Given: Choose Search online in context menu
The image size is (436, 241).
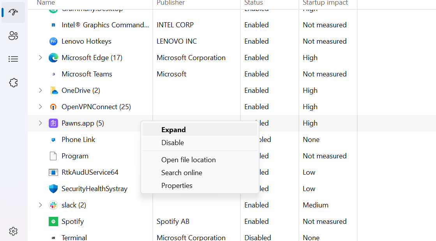Looking at the screenshot, I should [x=199, y=173].
